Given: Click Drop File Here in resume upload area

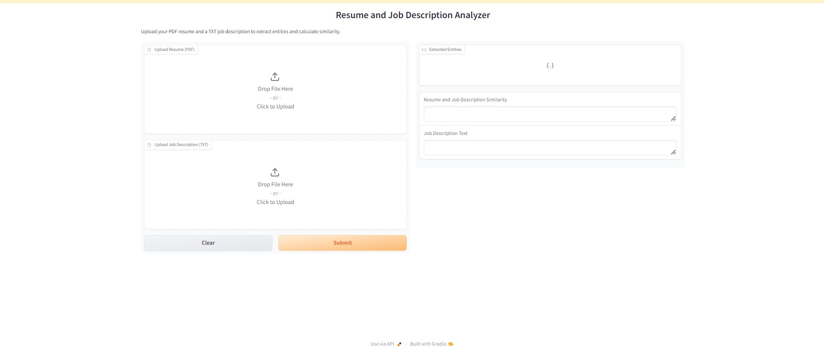Looking at the screenshot, I should click(275, 89).
